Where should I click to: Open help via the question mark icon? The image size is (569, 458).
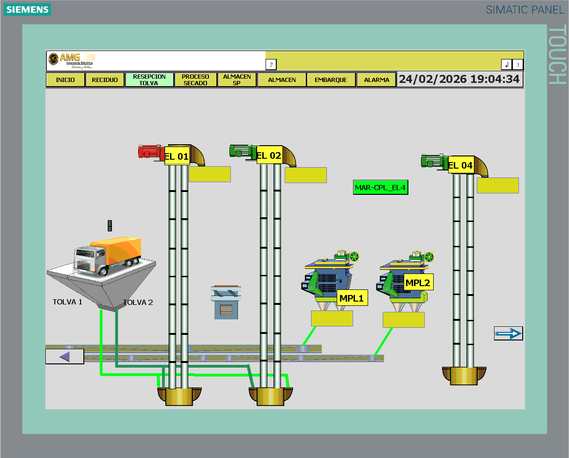[271, 64]
